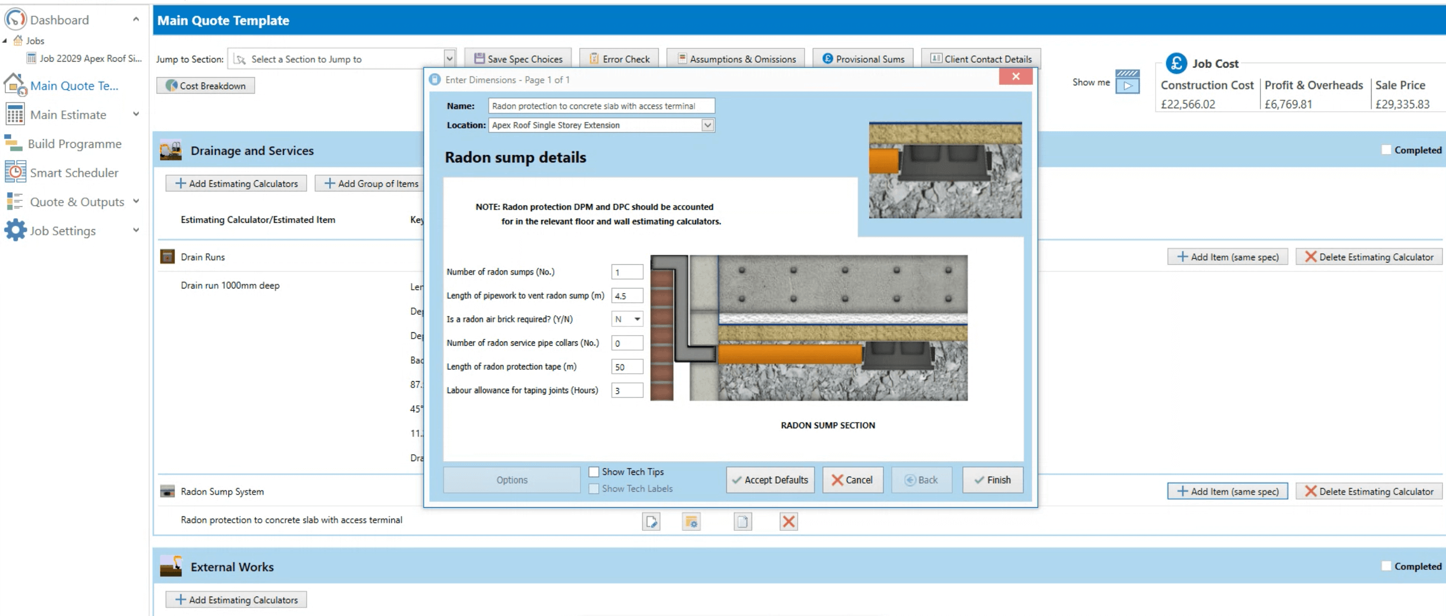Open Client Contact Details

coord(981,59)
